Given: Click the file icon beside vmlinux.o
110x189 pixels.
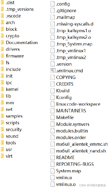Looking at the screenshot, I should [53, 184].
